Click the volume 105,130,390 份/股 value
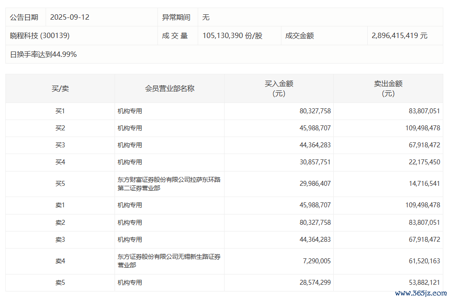 pos(232,36)
